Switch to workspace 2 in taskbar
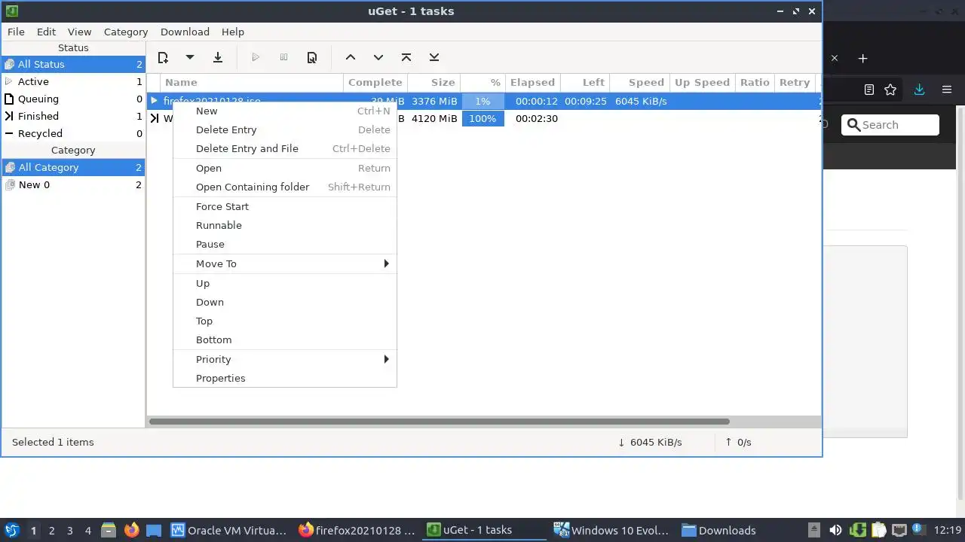965x542 pixels. pyautogui.click(x=51, y=531)
